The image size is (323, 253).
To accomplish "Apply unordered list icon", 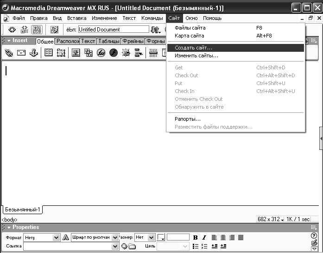I will point(196,246).
